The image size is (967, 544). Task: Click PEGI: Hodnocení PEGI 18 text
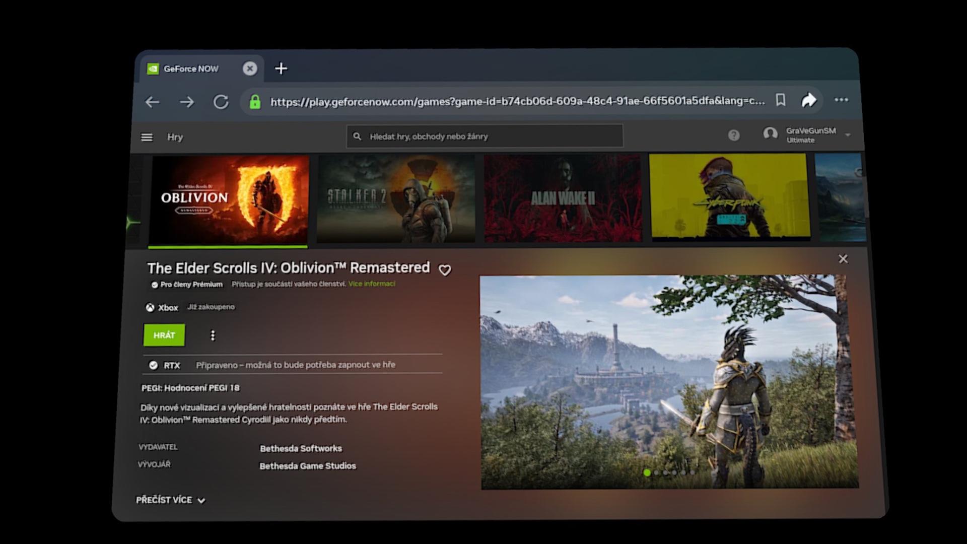point(190,388)
